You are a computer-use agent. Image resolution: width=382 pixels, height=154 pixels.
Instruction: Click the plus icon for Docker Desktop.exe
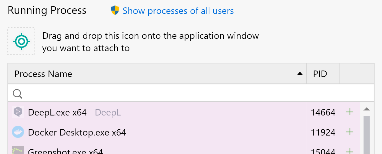tap(349, 132)
